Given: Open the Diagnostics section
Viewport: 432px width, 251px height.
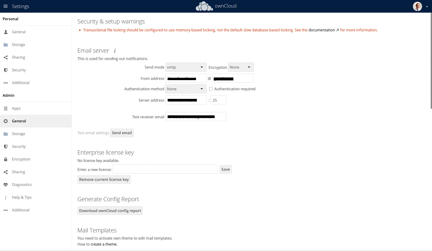Looking at the screenshot, I should pyautogui.click(x=36, y=184).
